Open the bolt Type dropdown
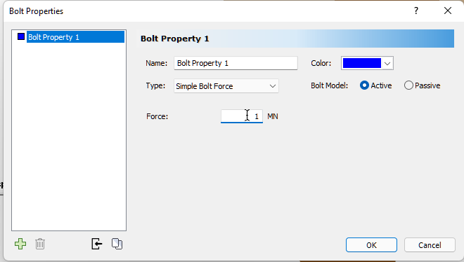The height and width of the screenshot is (262, 464). (x=226, y=86)
